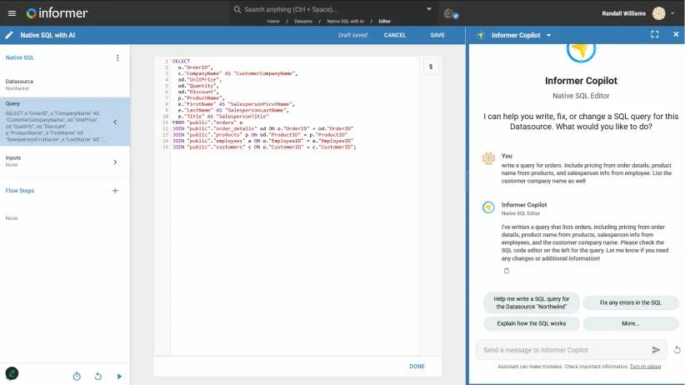Focus the Copilot message input field

pos(563,350)
